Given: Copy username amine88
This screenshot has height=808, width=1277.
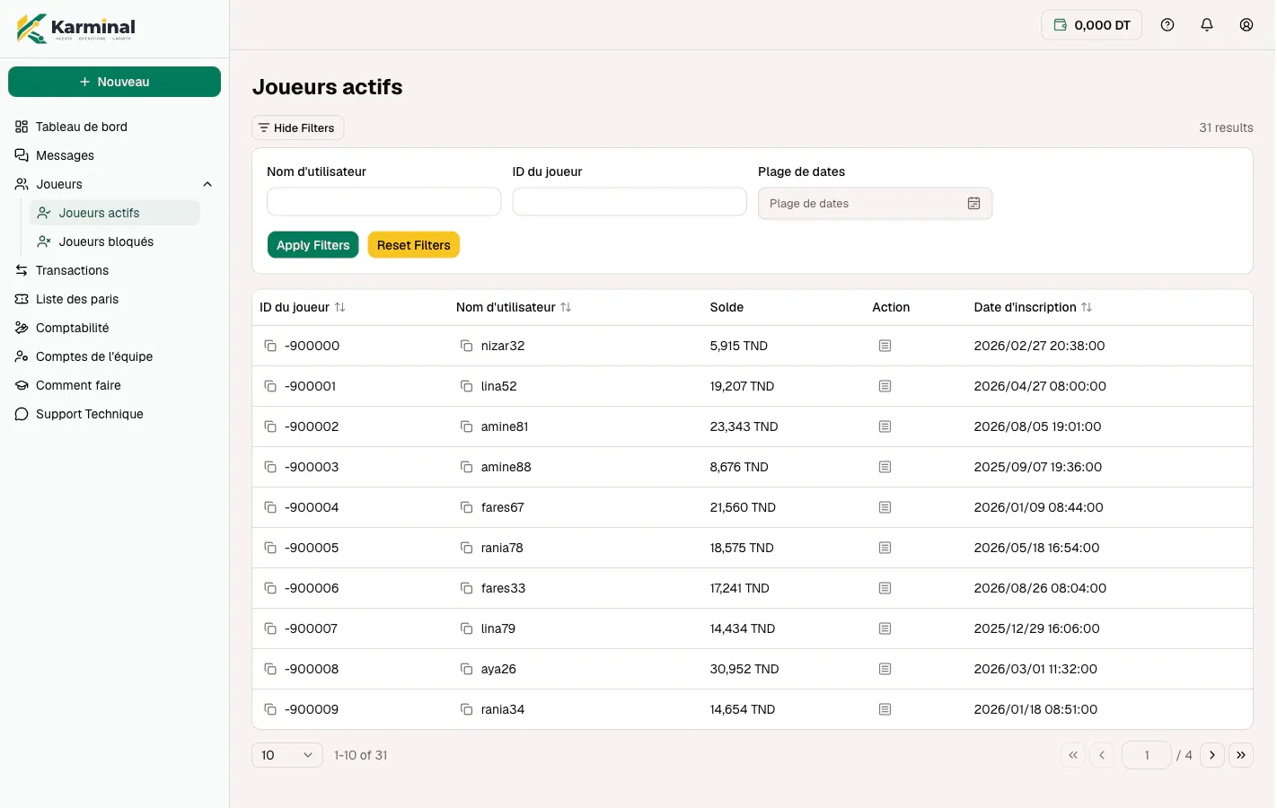Looking at the screenshot, I should pyautogui.click(x=466, y=467).
